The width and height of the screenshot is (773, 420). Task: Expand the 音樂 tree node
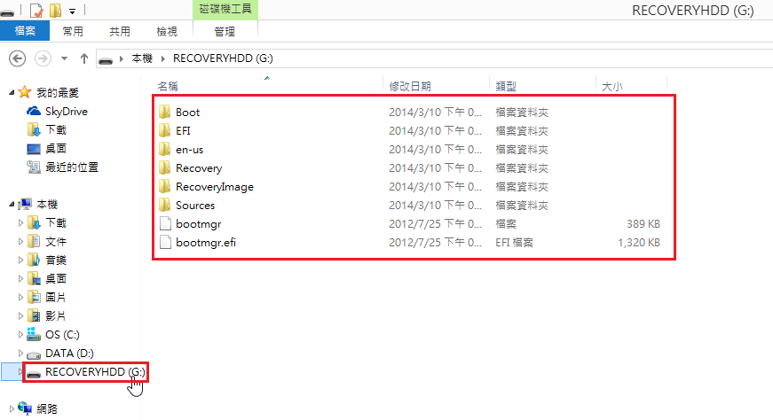click(x=21, y=261)
